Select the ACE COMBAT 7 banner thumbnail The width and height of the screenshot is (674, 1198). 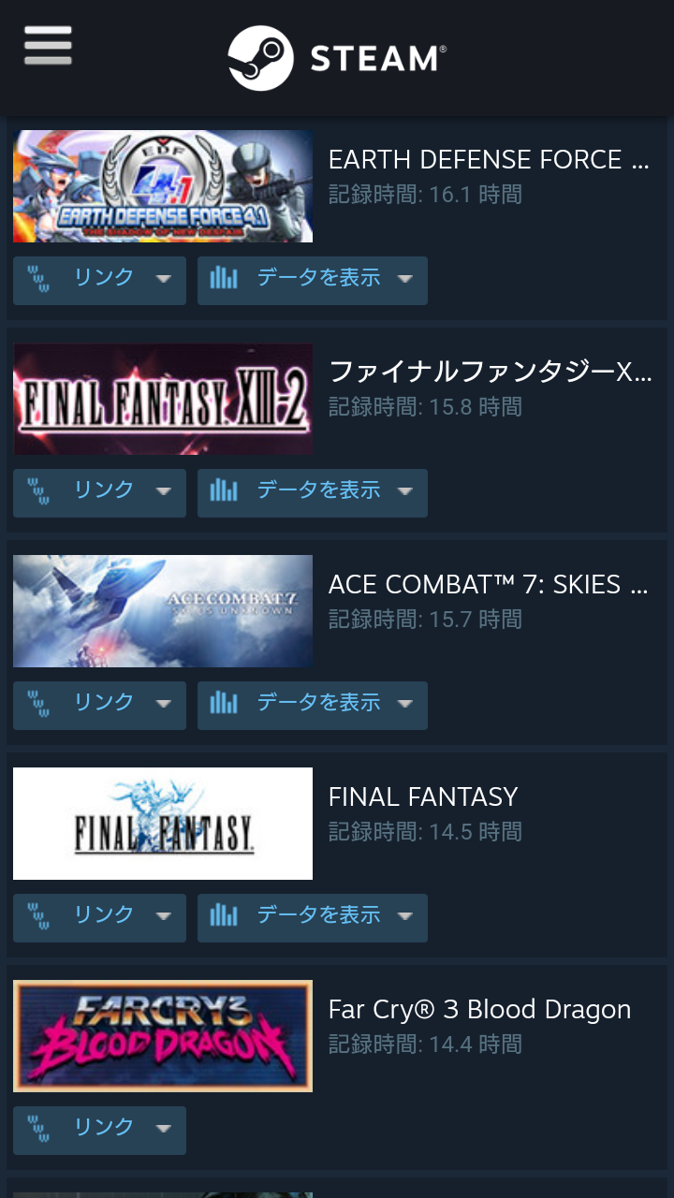[163, 611]
